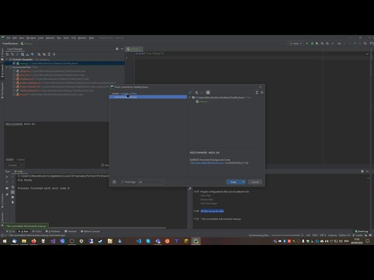Click the Print icon in Run panel
Screen dimensions: 374x280
[x=13, y=197]
